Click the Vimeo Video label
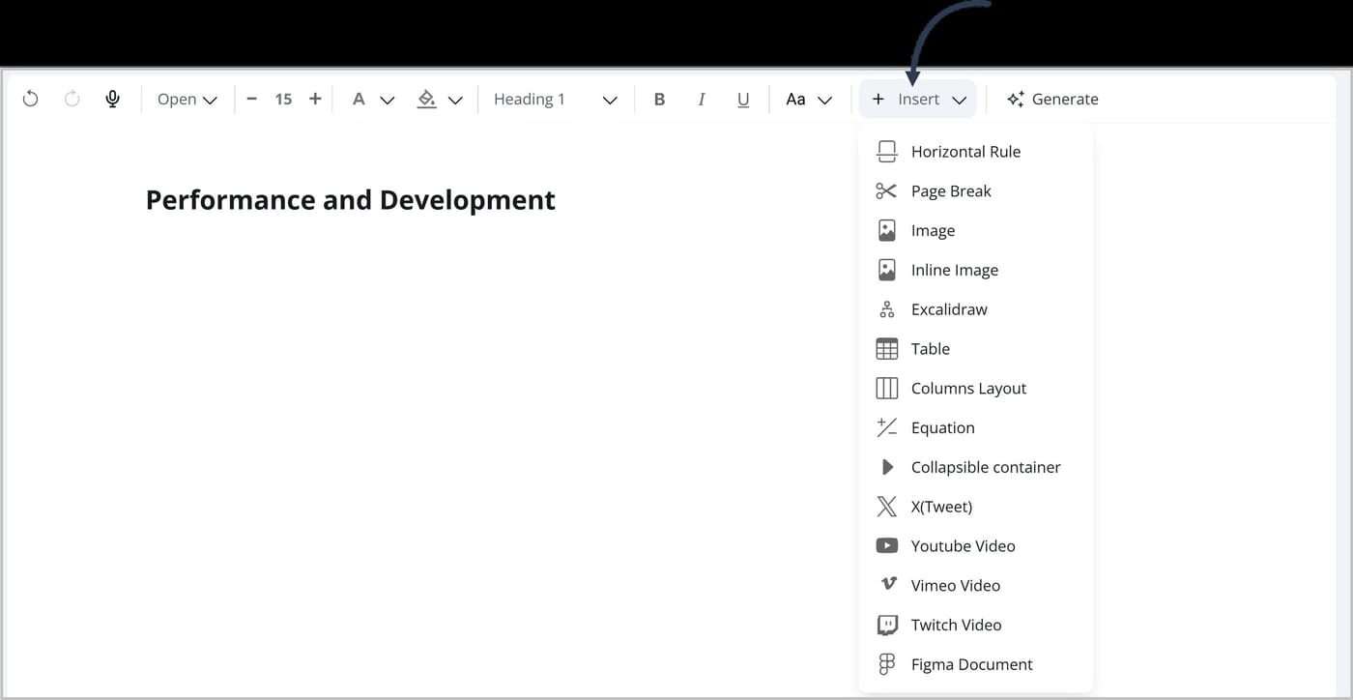Image resolution: width=1353 pixels, height=700 pixels. 956,585
